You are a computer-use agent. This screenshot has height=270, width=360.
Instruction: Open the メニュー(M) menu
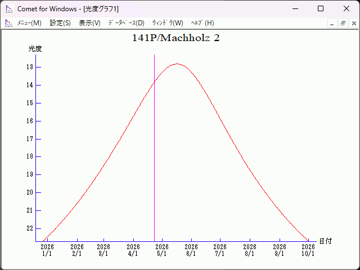[x=29, y=23]
